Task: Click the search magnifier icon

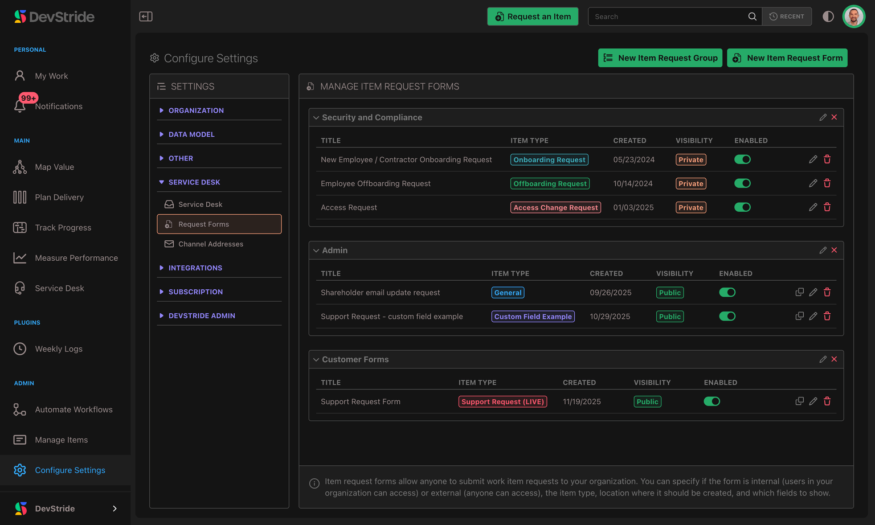Action: click(753, 17)
